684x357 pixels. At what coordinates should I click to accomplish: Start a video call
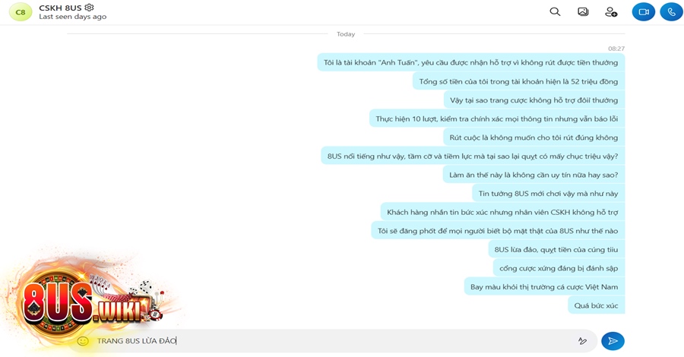pyautogui.click(x=644, y=11)
